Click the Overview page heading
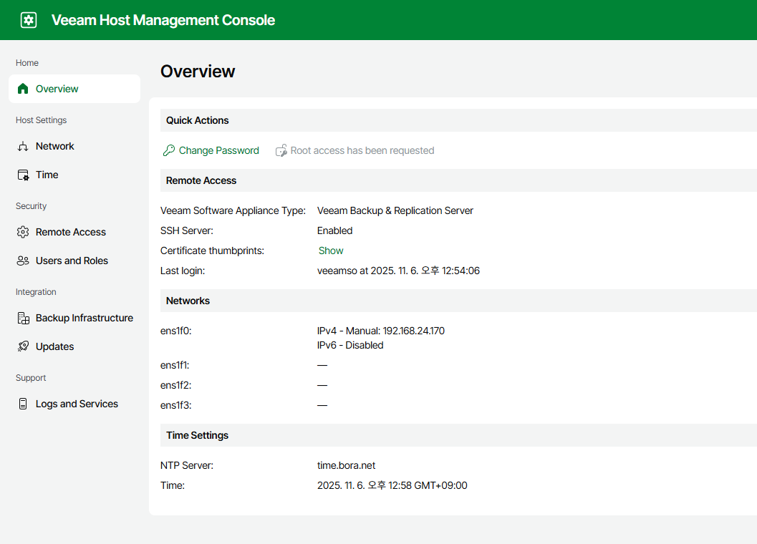 coord(198,72)
